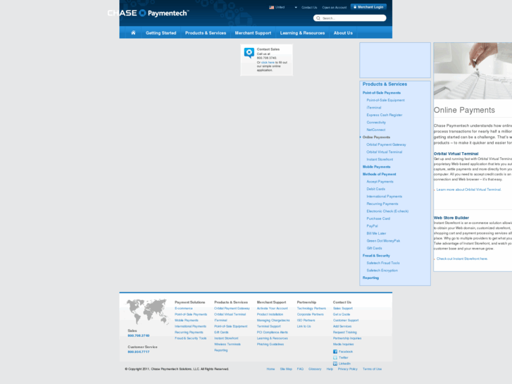512x384 pixels.
Task: Open Learning & Resources in the navigation bar
Action: tap(302, 33)
